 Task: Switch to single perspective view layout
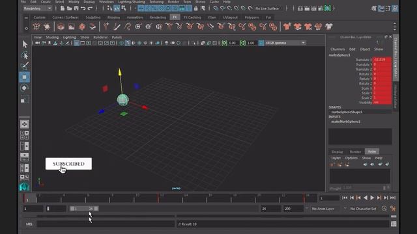click(25, 124)
